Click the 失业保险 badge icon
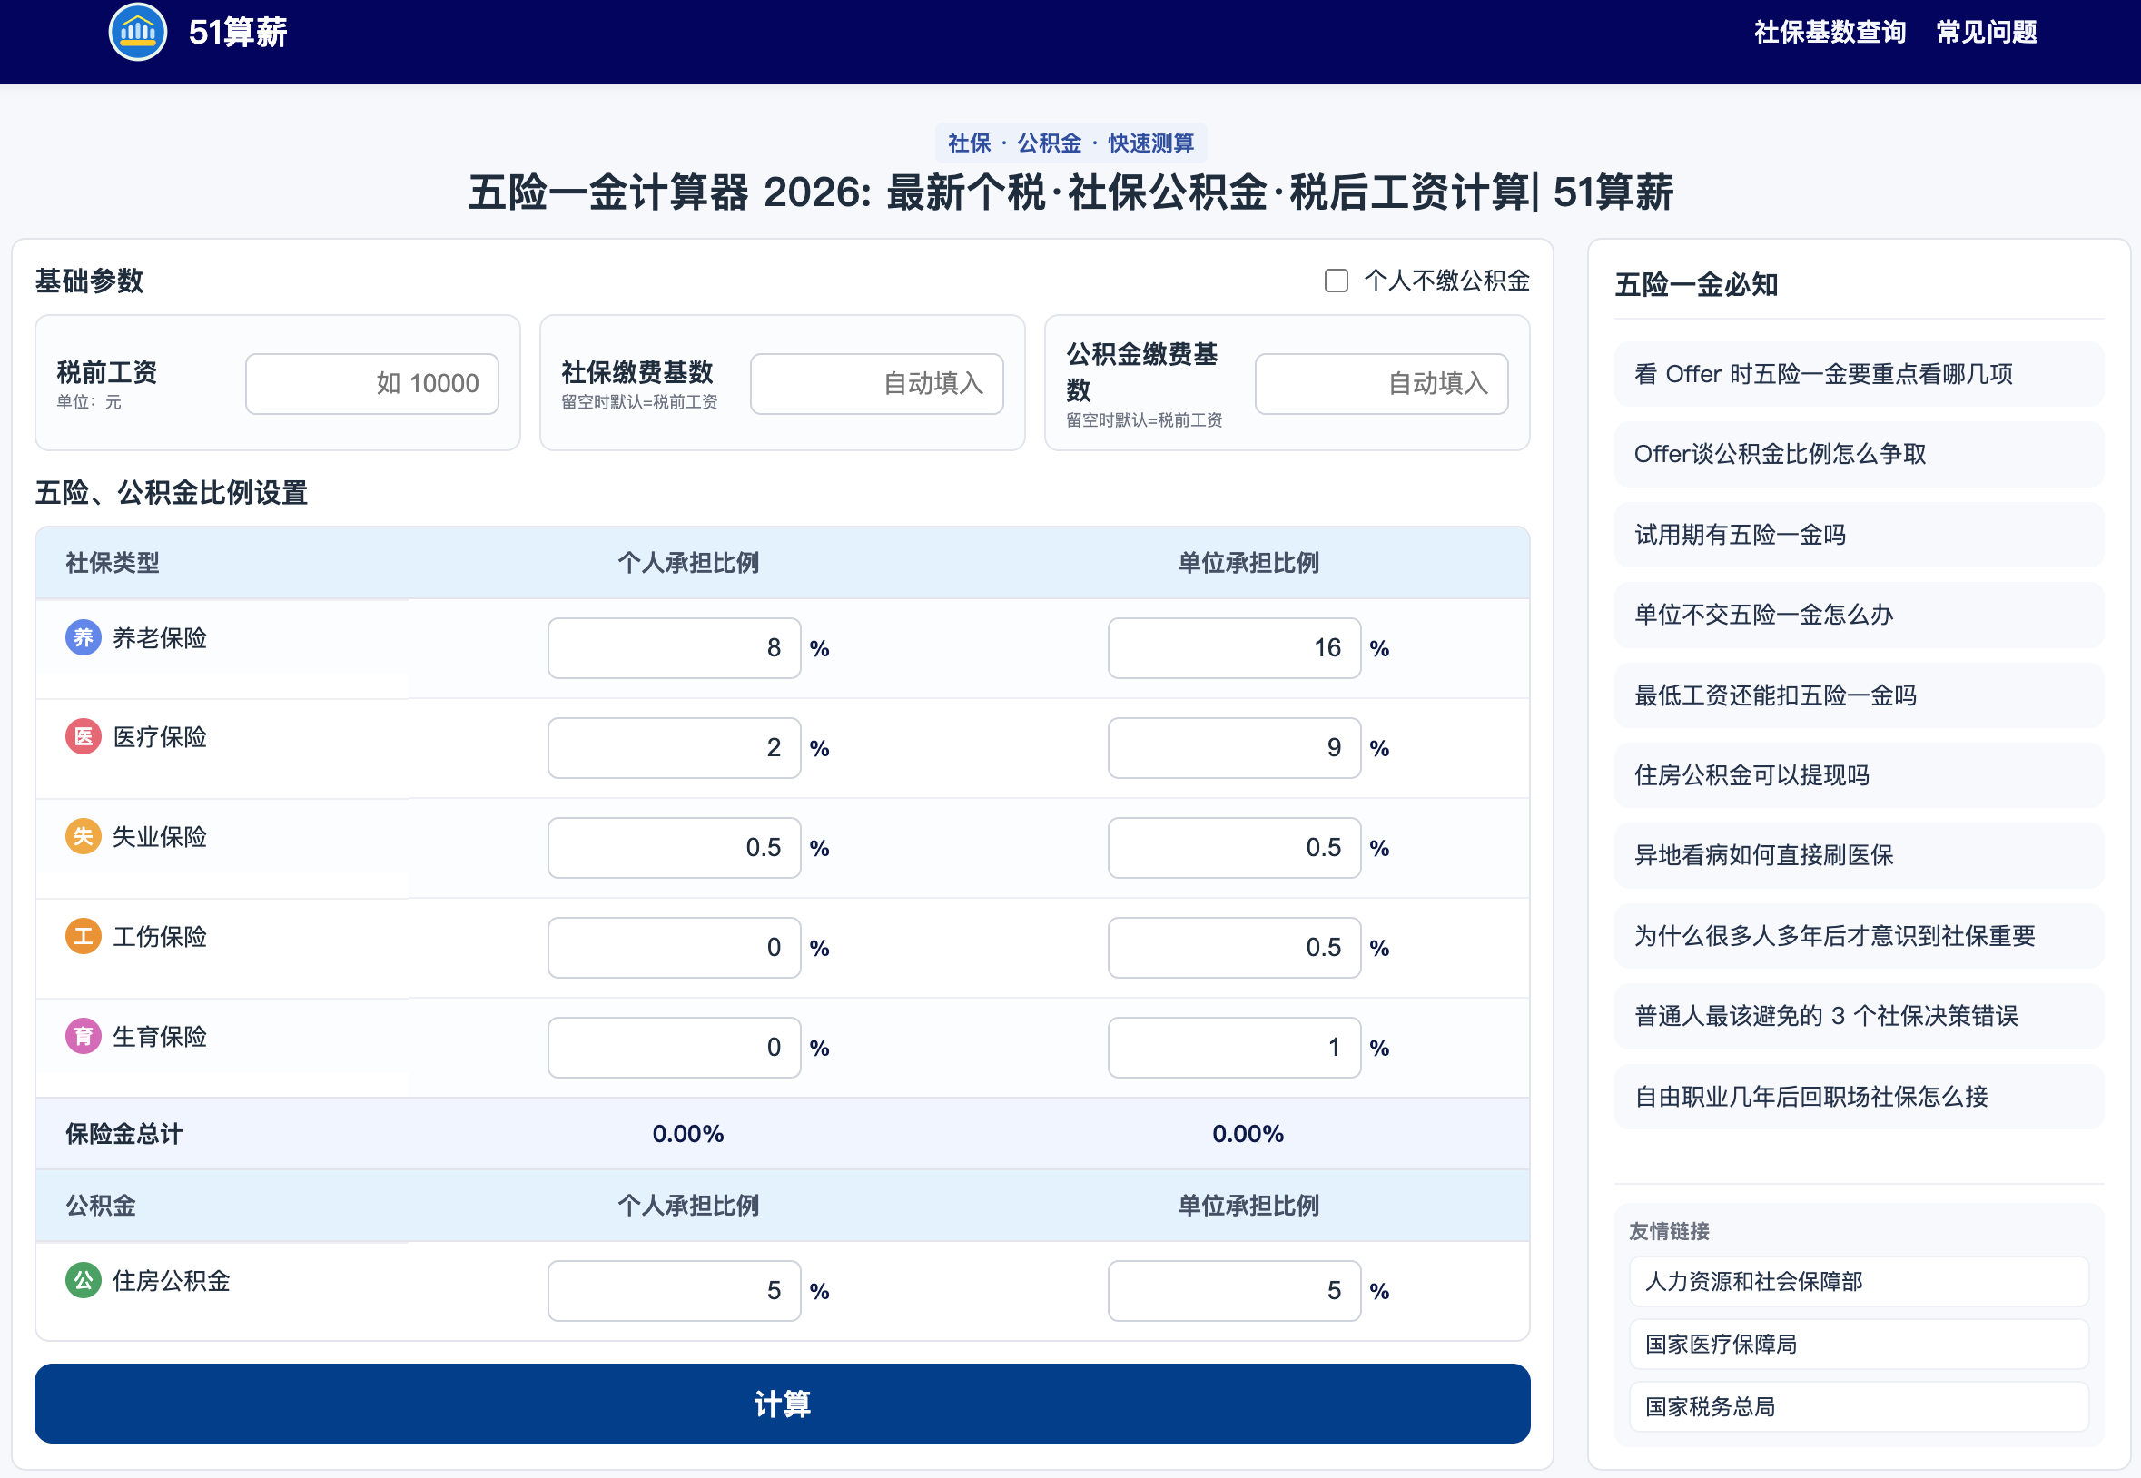Image resolution: width=2141 pixels, height=1478 pixels. 83,836
